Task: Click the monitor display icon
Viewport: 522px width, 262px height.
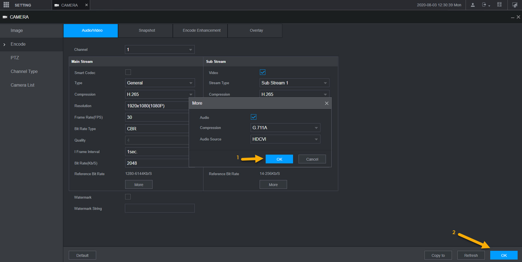Action: [x=515, y=5]
